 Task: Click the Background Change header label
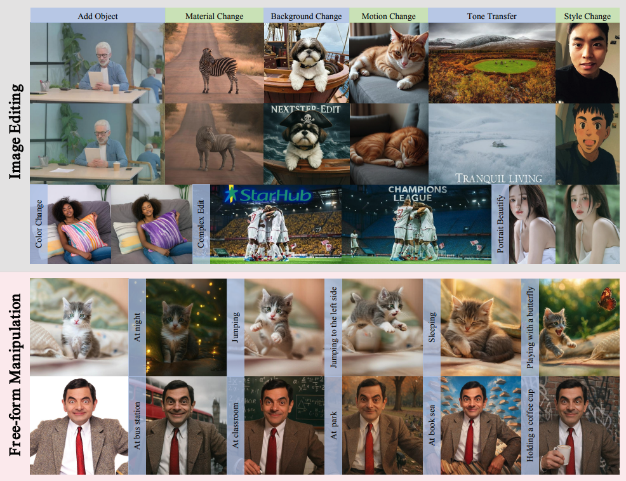click(306, 16)
